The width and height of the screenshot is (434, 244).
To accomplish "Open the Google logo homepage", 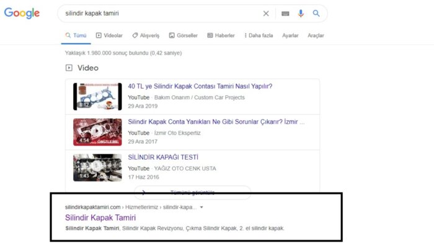I will pyautogui.click(x=22, y=13).
